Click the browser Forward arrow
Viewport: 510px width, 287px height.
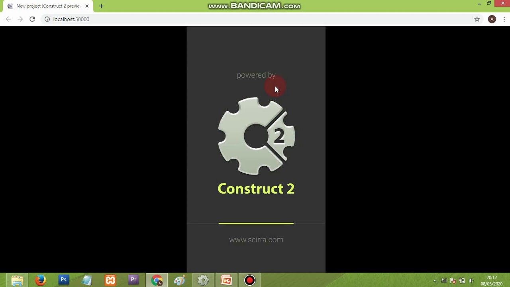[x=20, y=19]
